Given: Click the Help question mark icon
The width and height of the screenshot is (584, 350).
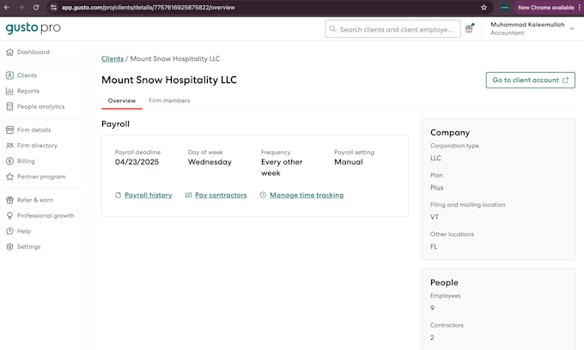Looking at the screenshot, I should (x=9, y=232).
